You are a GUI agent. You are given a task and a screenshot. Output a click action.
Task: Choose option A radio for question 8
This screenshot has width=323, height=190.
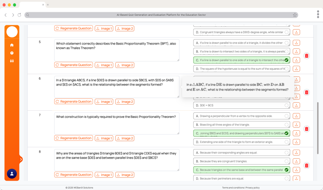click(x=286, y=153)
